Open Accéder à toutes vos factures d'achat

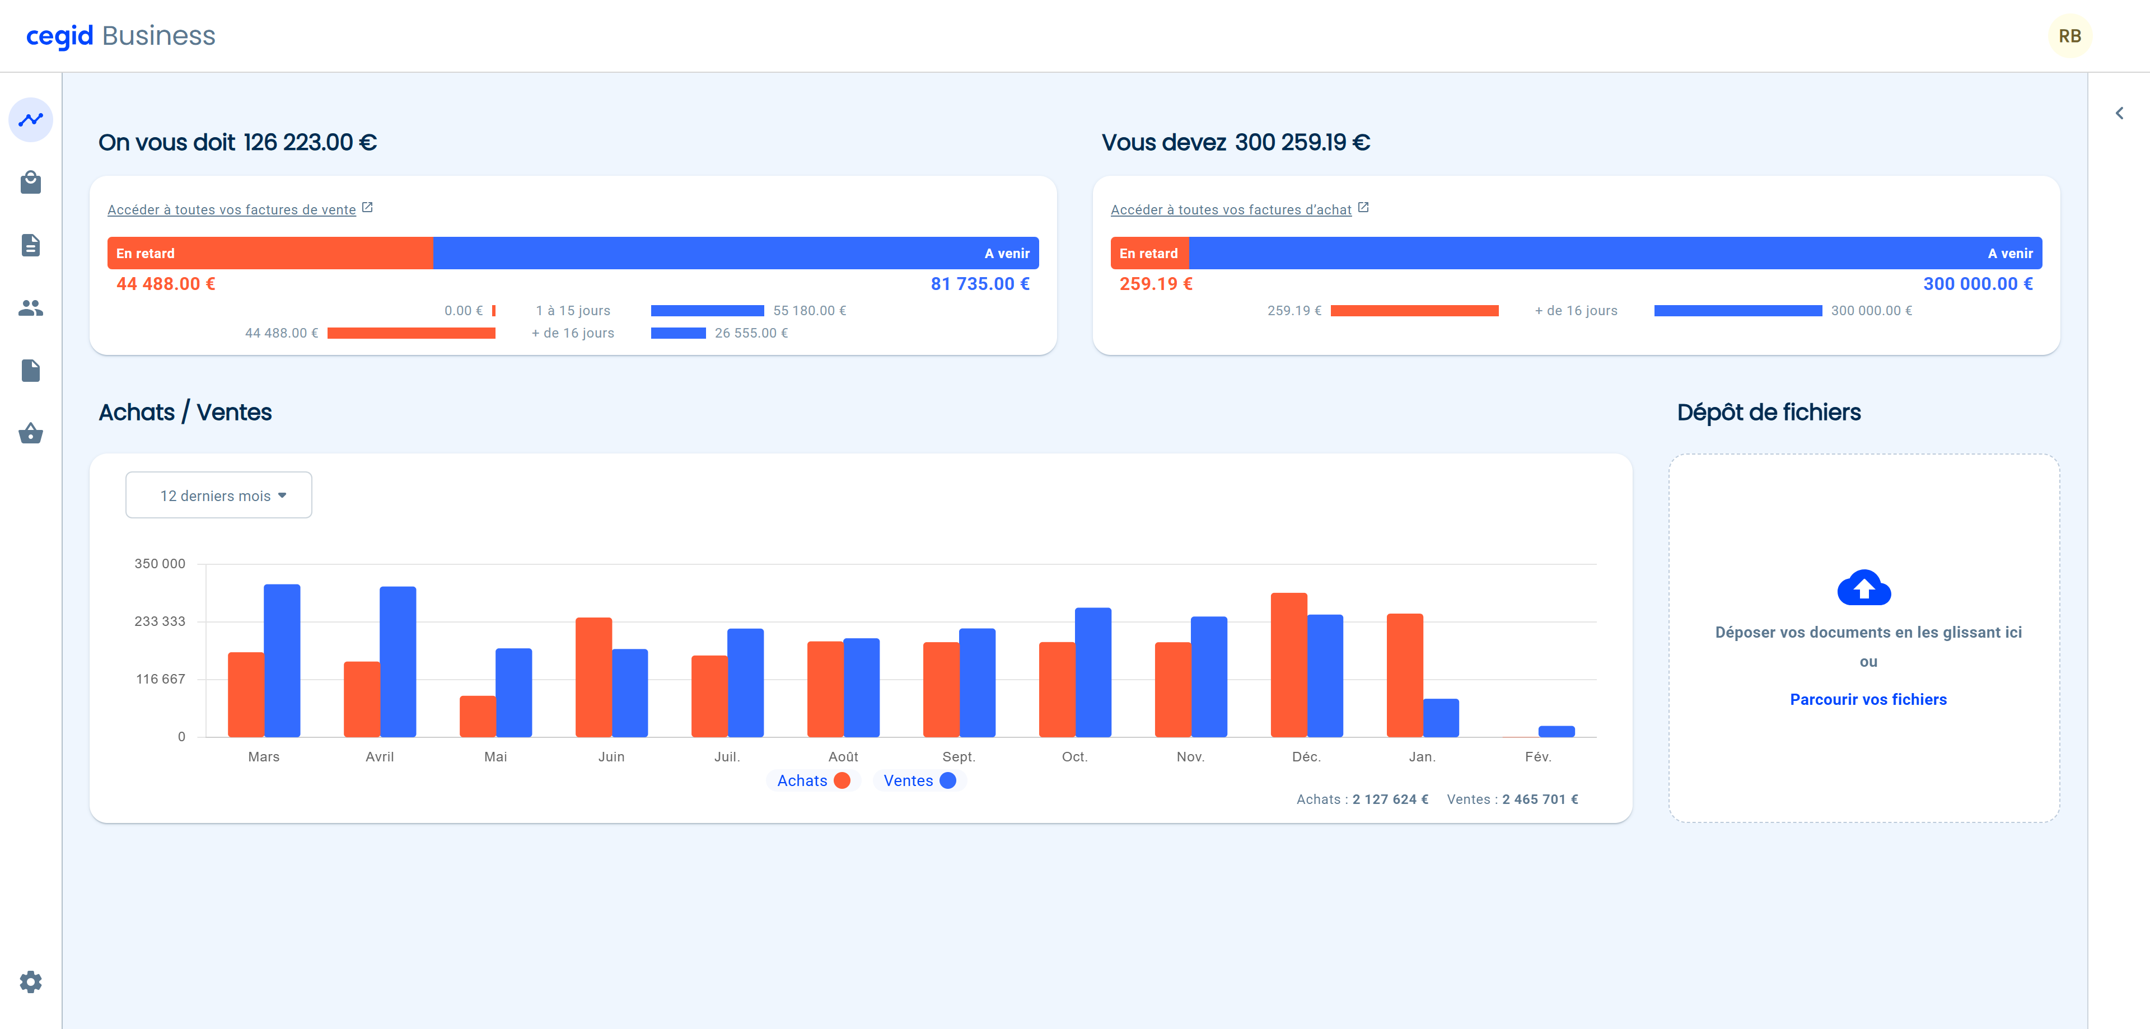pos(1231,209)
